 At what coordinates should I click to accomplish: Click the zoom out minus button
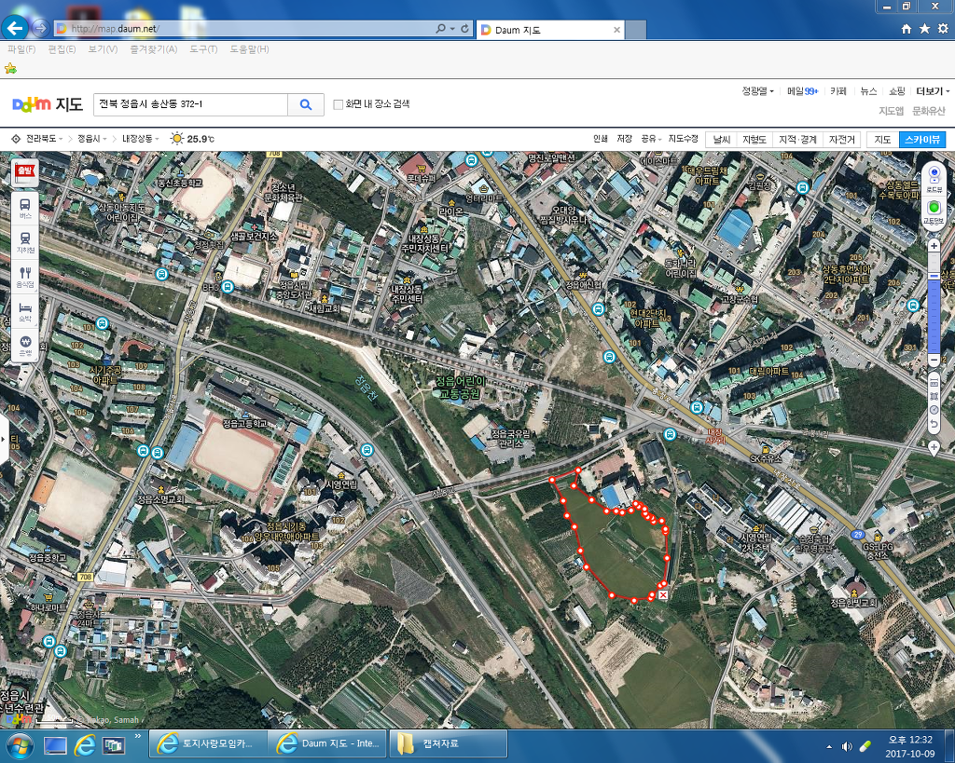934,361
